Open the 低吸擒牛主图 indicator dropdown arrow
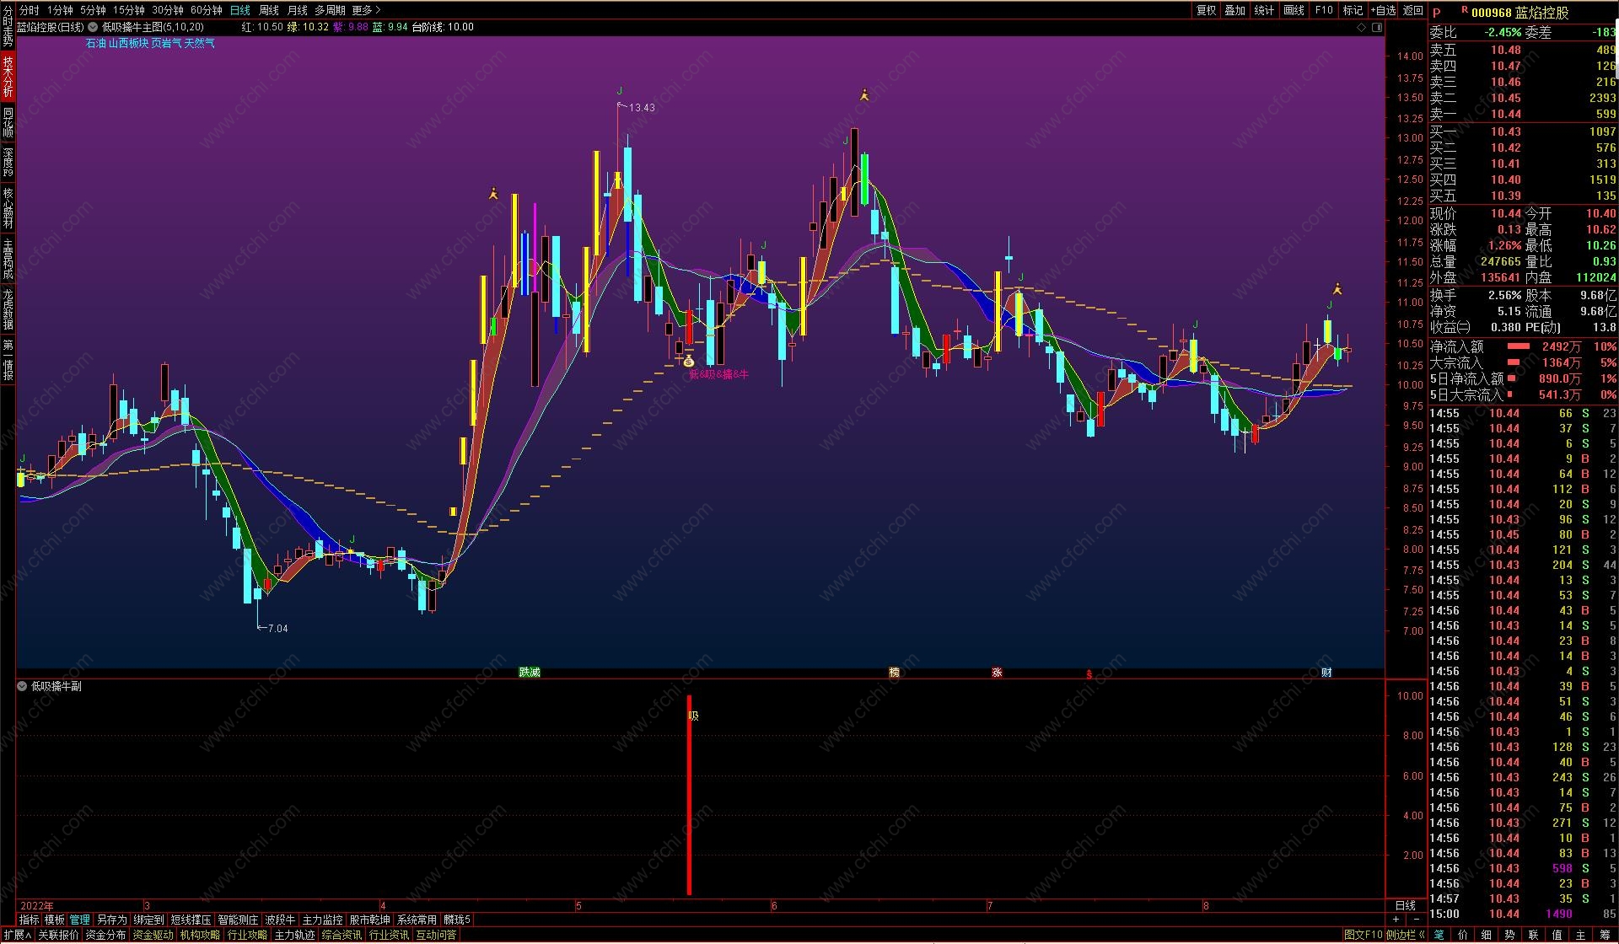Viewport: 1619px width, 944px height. (93, 27)
